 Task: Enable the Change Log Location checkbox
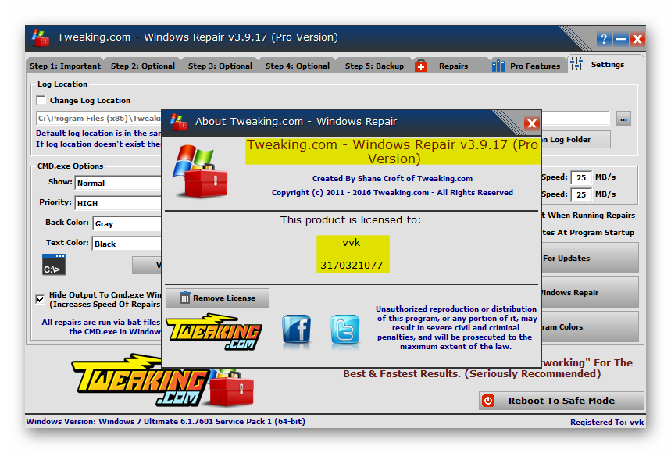pyautogui.click(x=41, y=101)
